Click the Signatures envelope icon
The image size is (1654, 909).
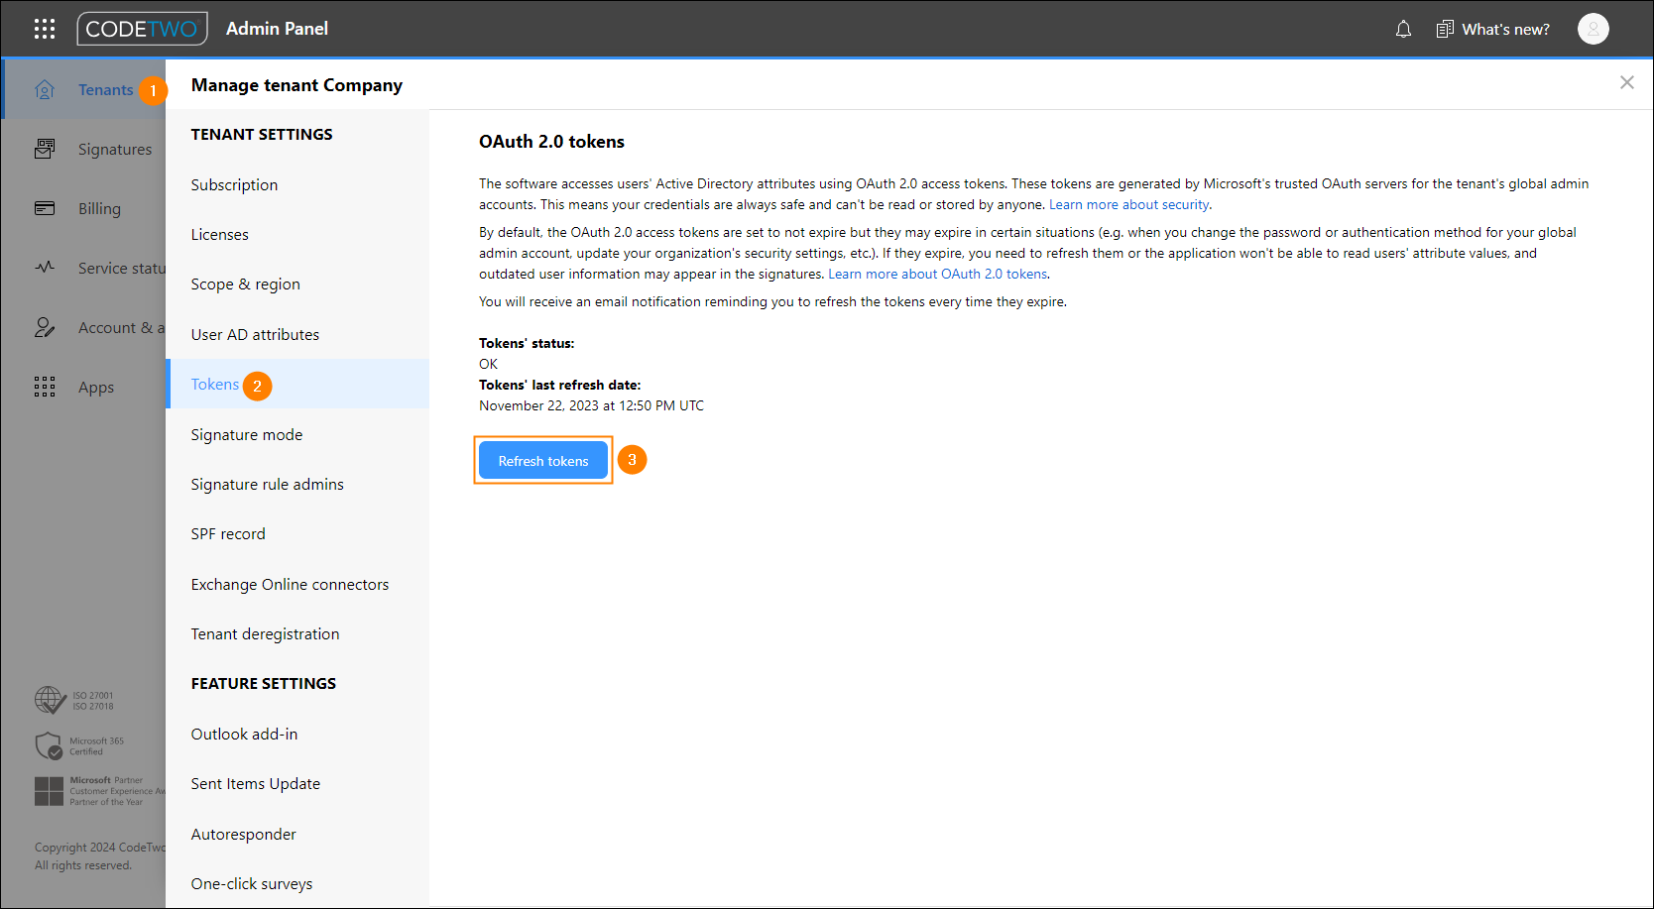coord(45,149)
